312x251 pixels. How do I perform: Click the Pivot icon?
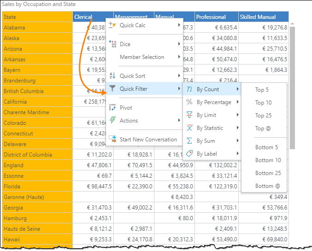112,108
